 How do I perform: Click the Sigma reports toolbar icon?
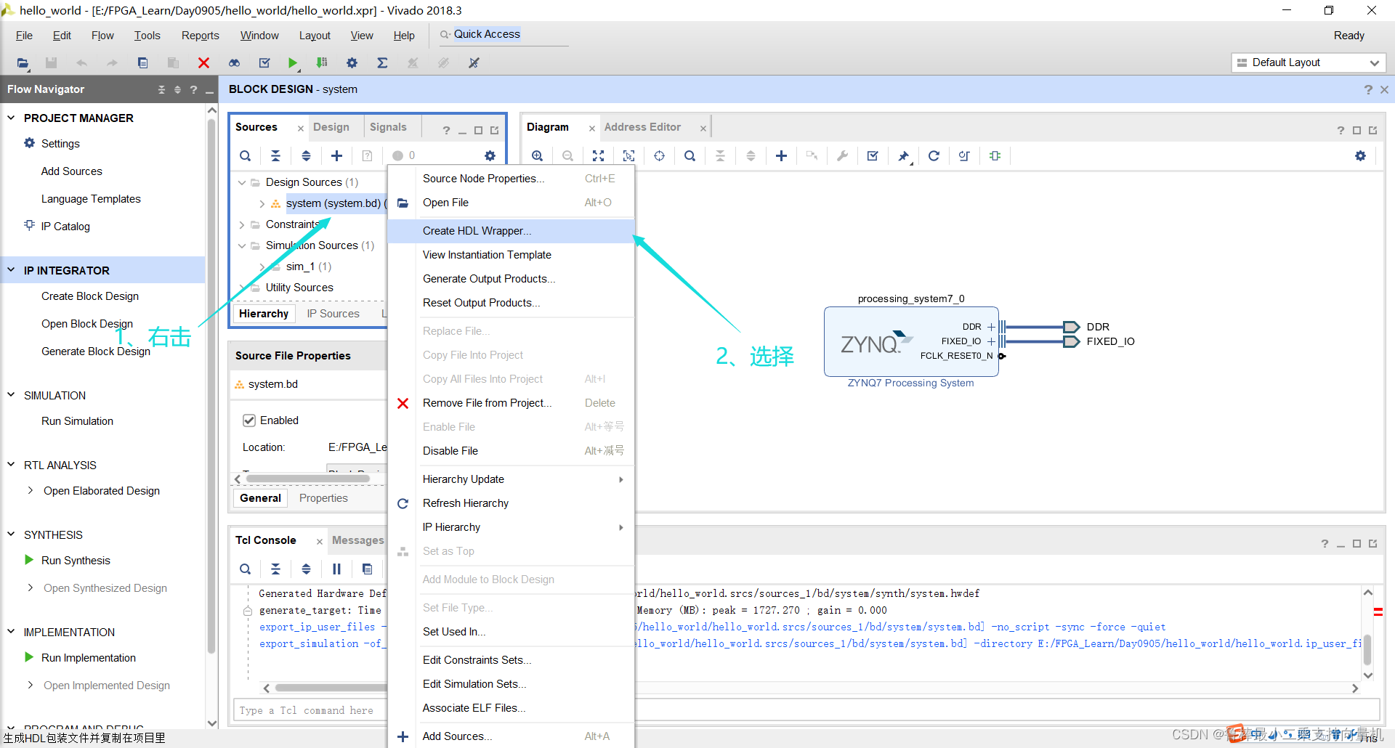pos(382,63)
